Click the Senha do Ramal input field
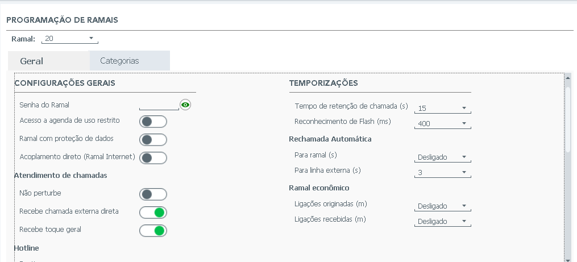Image resolution: width=577 pixels, height=262 pixels. [x=159, y=105]
